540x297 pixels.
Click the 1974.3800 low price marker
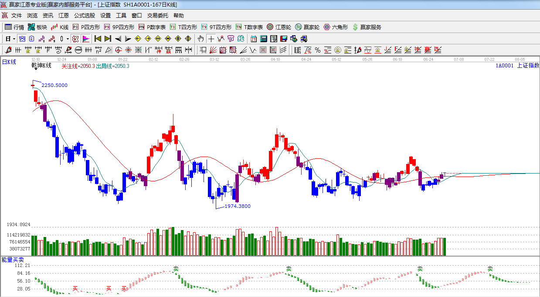pyautogui.click(x=238, y=206)
